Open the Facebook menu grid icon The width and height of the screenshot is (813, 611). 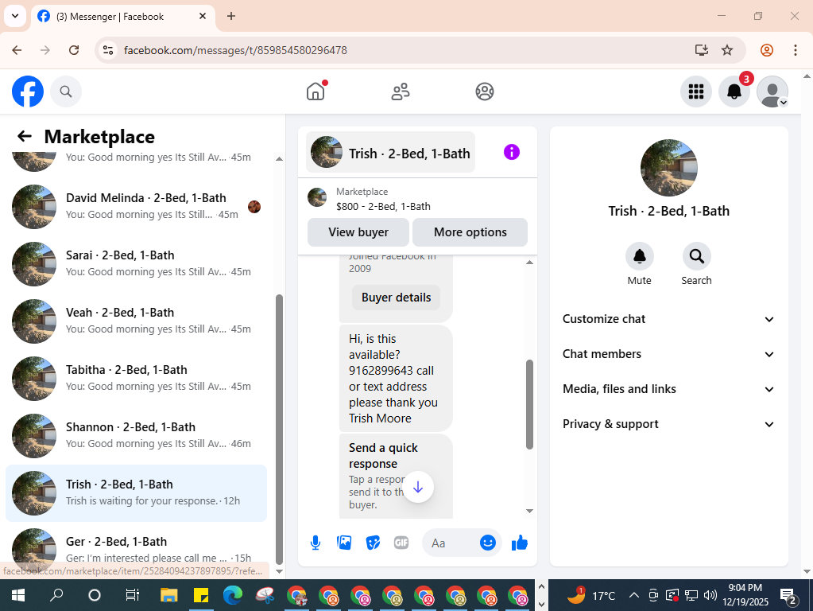coord(696,91)
